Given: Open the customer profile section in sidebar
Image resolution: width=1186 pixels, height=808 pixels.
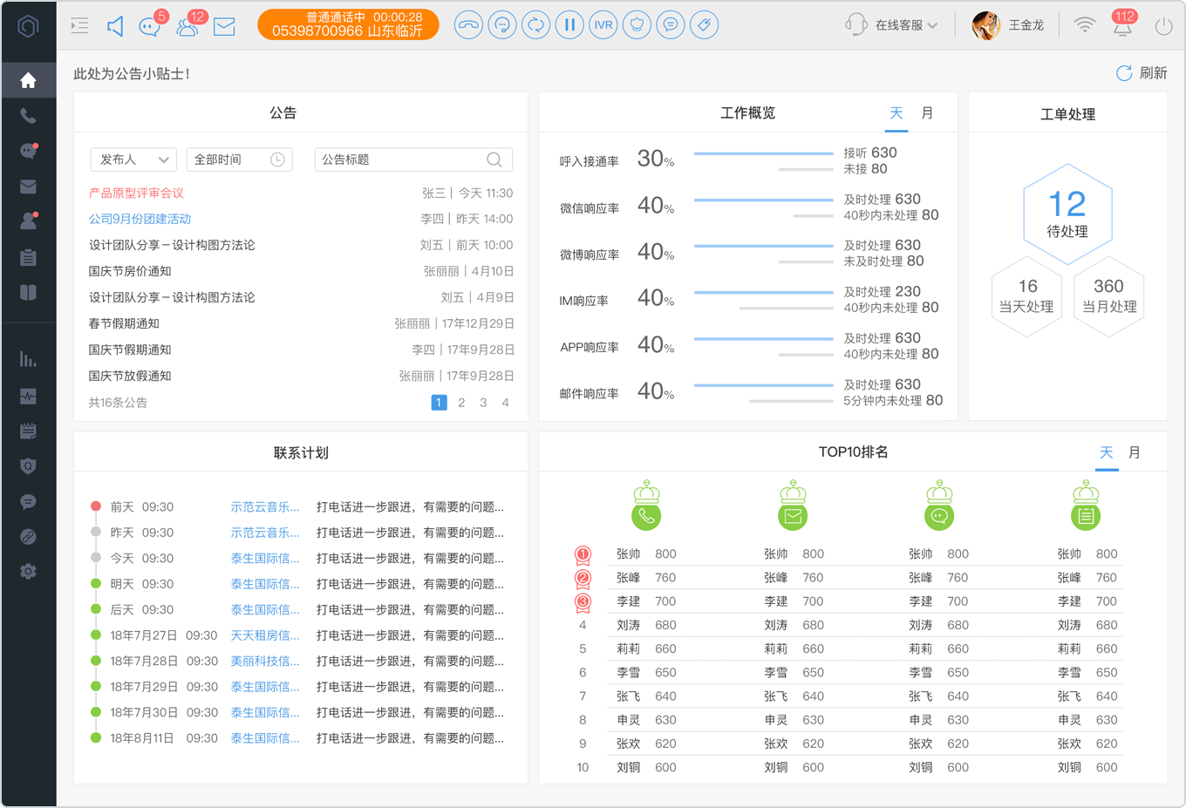Looking at the screenshot, I should (29, 221).
